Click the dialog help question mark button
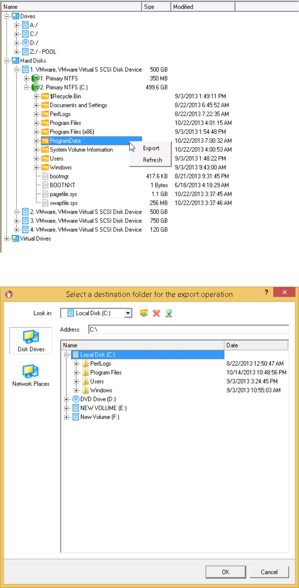The image size is (299, 588). coord(266,292)
